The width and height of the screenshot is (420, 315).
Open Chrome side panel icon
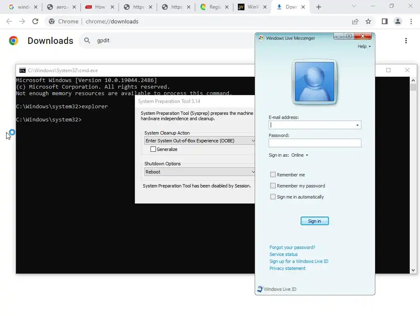(x=385, y=21)
